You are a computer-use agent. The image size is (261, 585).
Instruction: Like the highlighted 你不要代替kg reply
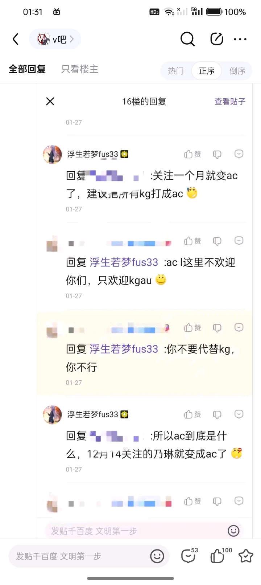[x=192, y=328]
